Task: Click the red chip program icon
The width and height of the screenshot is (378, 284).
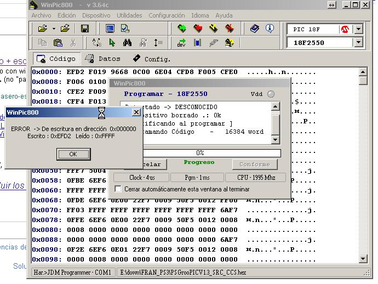Action: coord(198,29)
